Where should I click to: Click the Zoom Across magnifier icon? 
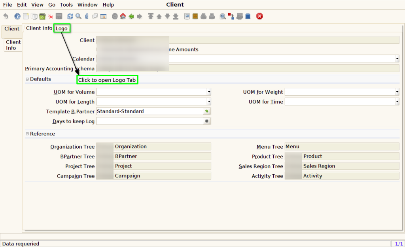(x=223, y=16)
